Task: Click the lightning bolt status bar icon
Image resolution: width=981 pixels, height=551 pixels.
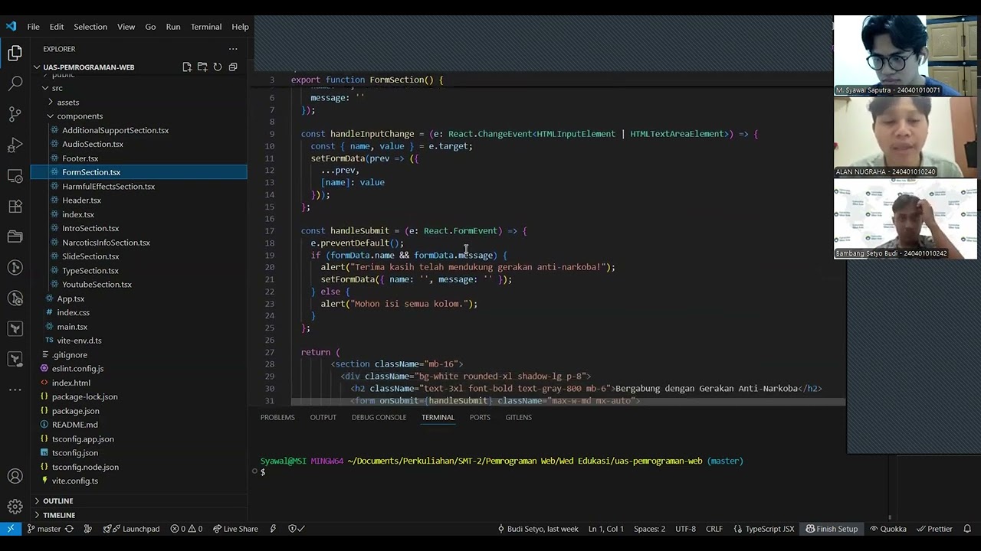Action: [273, 529]
